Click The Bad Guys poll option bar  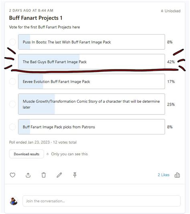pos(91,62)
